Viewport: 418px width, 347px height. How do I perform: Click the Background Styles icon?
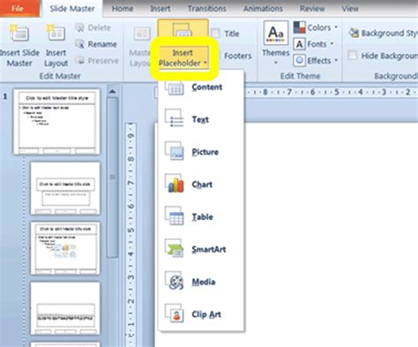tap(354, 33)
